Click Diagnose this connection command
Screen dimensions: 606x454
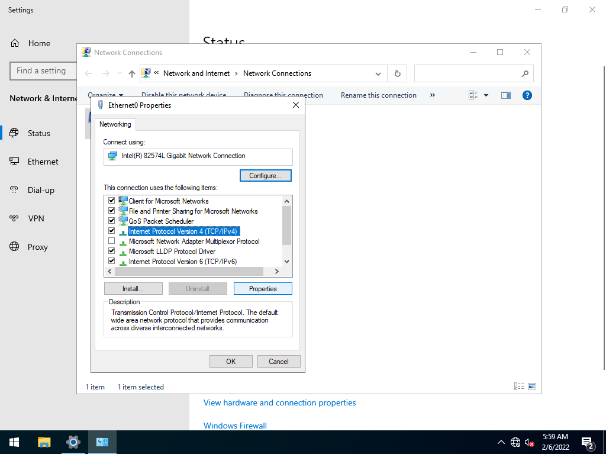[283, 95]
